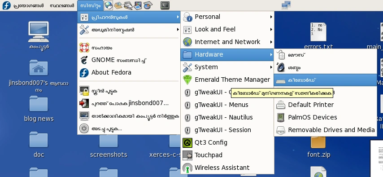Open the Applications menu in top panel
The height and width of the screenshot is (177, 383).
[x=29, y=5]
